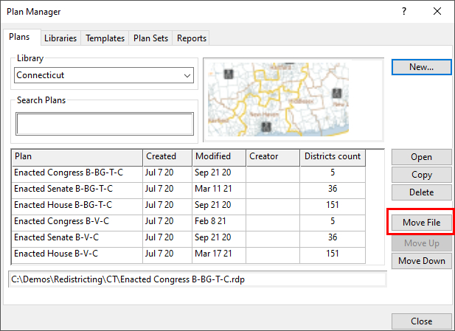The width and height of the screenshot is (455, 331).
Task: Click the Copy button
Action: click(x=421, y=175)
